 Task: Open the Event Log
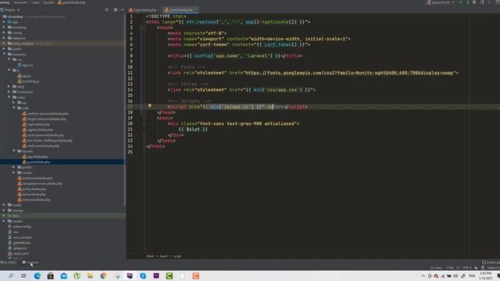pyautogui.click(x=491, y=262)
